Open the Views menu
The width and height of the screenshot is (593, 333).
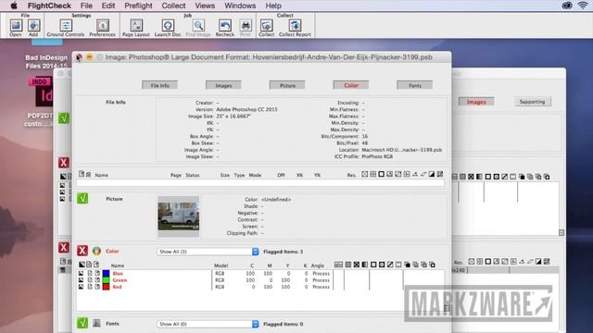click(205, 6)
